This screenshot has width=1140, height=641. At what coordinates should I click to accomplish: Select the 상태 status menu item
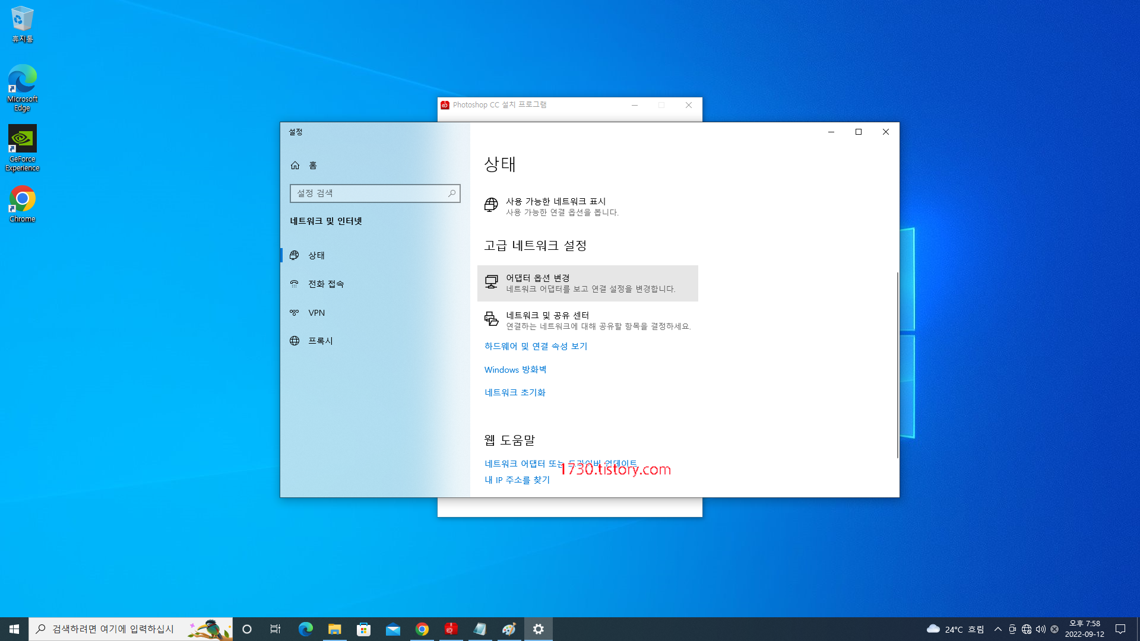coord(316,255)
